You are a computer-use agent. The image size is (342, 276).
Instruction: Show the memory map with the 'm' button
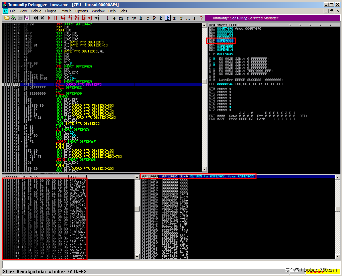coord(120,18)
